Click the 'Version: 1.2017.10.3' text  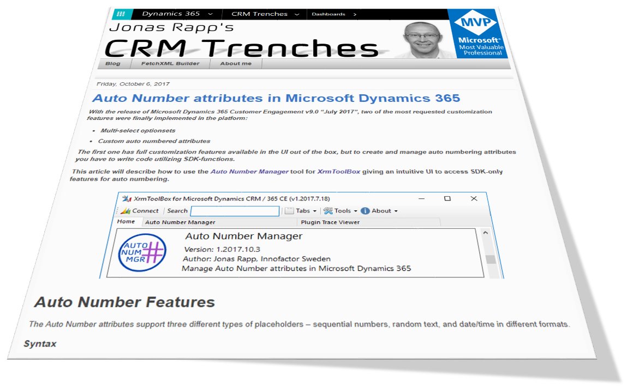[x=222, y=249]
